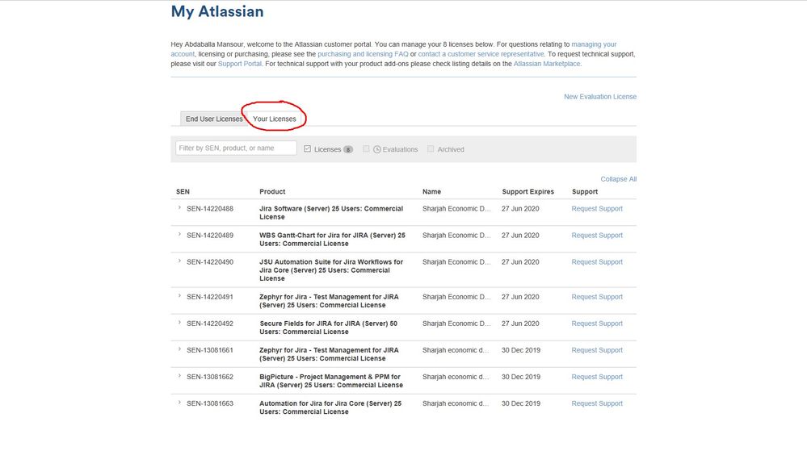Switch to Your Licenses tab

pyautogui.click(x=275, y=119)
